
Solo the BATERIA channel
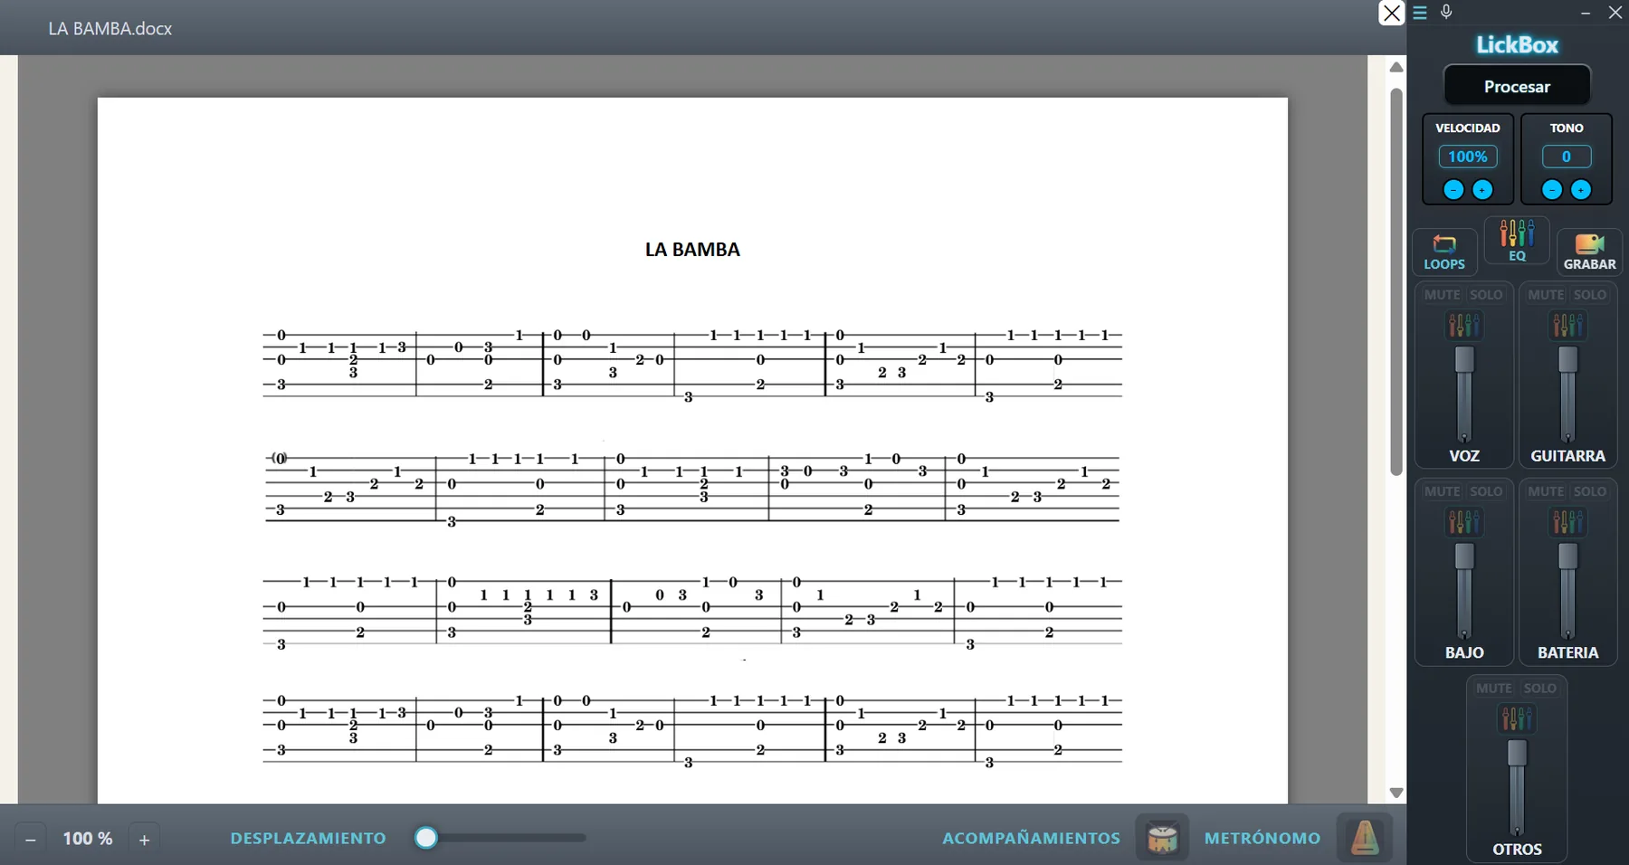1590,491
